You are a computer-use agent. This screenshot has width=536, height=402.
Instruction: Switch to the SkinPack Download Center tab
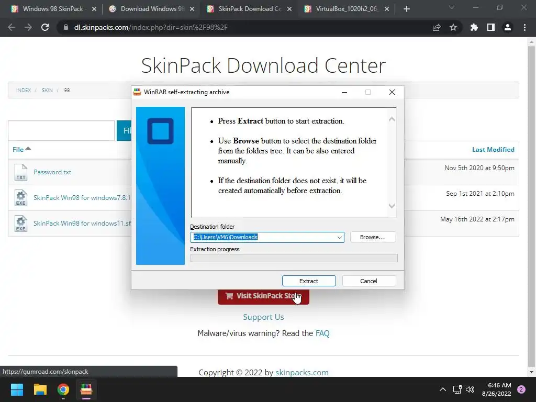click(x=250, y=9)
